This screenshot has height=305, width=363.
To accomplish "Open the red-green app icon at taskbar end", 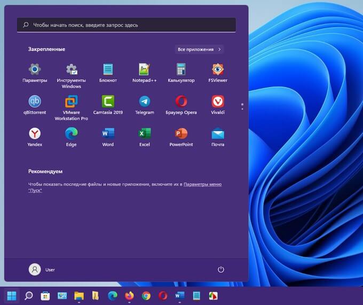I will point(214,296).
